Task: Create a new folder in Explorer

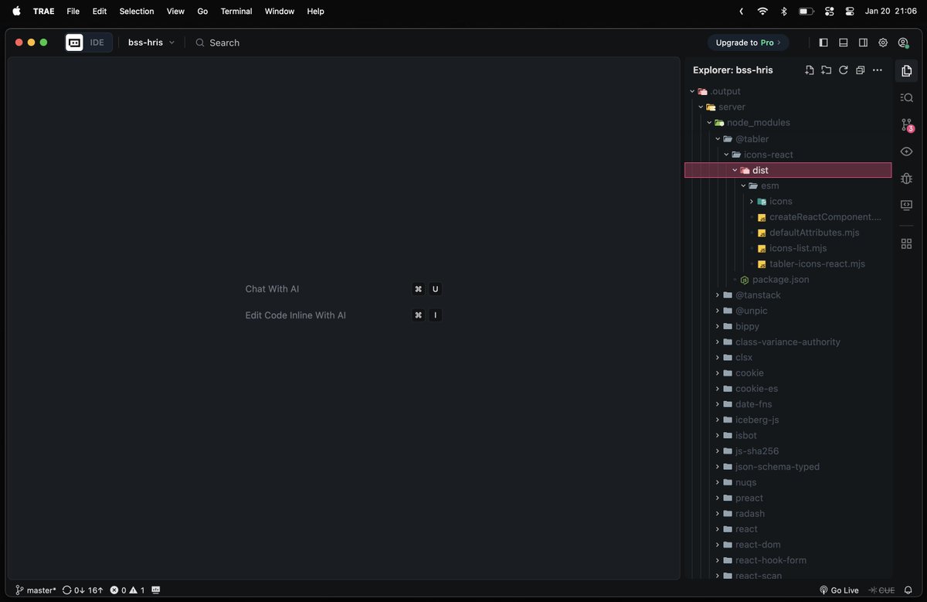Action: click(826, 70)
